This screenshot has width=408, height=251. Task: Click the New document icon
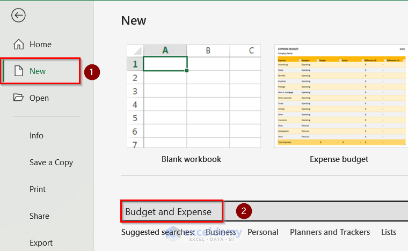pyautogui.click(x=19, y=71)
